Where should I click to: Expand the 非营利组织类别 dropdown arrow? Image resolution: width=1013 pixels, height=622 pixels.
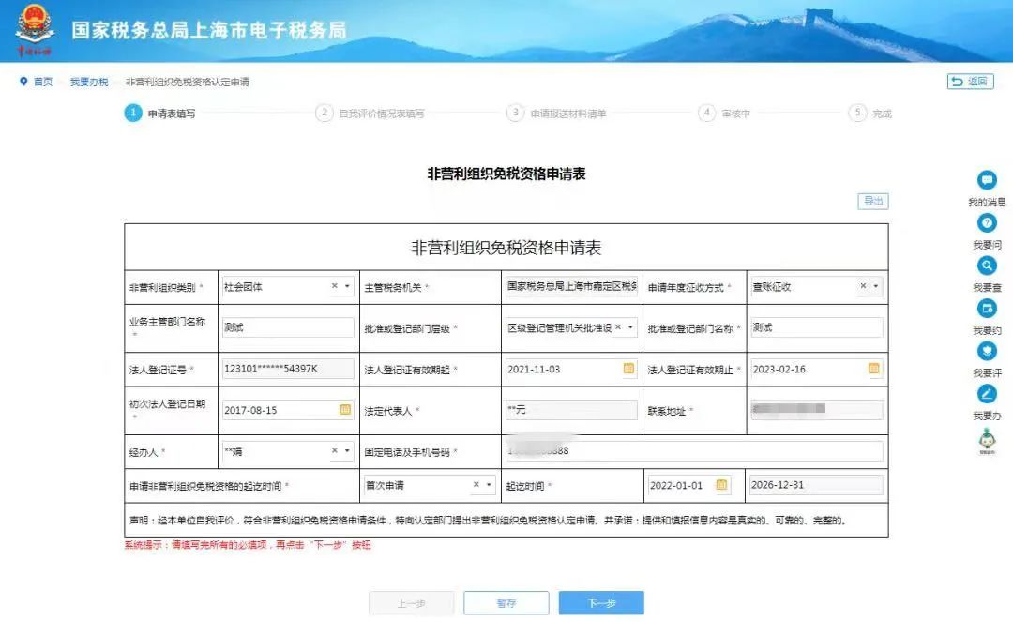click(348, 286)
